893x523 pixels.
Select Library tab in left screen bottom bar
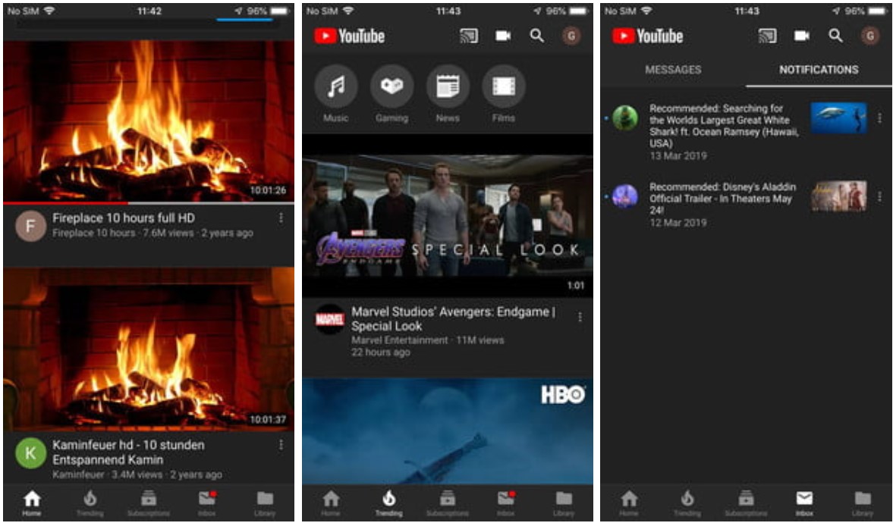pyautogui.click(x=265, y=503)
